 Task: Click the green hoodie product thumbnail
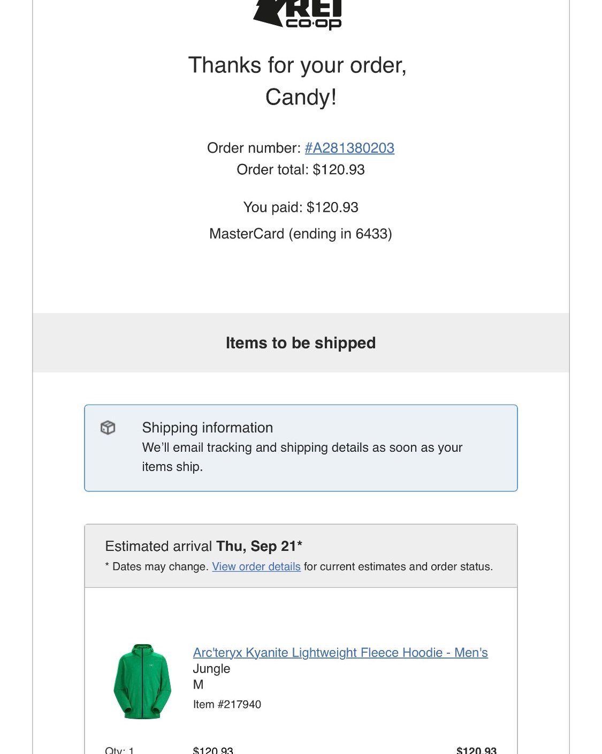pyautogui.click(x=142, y=681)
